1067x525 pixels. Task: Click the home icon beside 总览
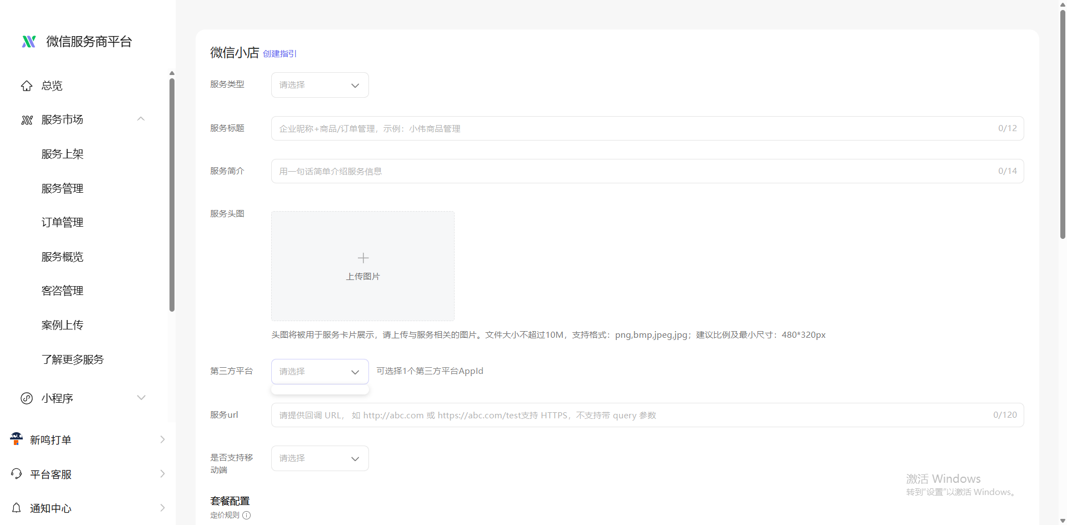click(x=27, y=86)
